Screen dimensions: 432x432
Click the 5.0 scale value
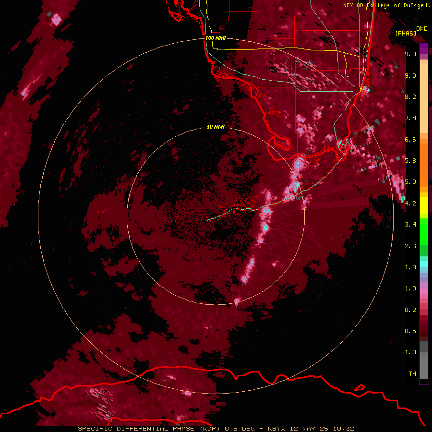click(410, 182)
